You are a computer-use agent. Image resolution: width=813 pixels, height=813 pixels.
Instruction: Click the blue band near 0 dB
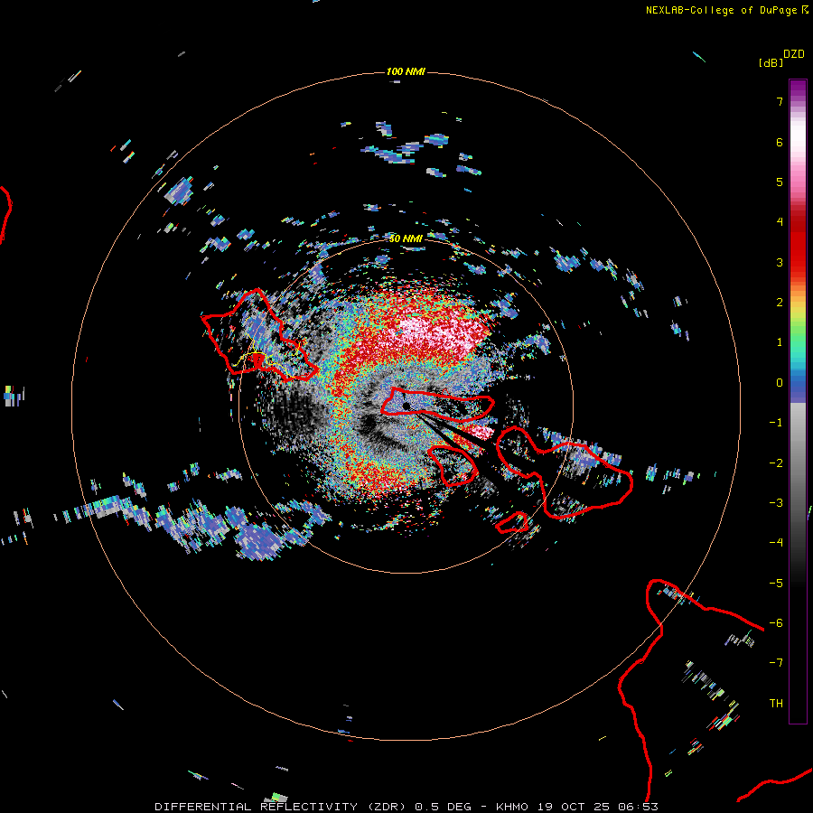coord(798,387)
